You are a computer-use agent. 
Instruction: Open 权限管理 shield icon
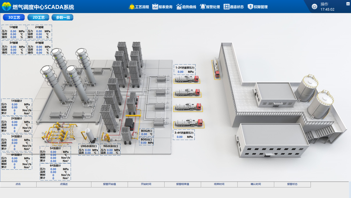[x=250, y=7]
